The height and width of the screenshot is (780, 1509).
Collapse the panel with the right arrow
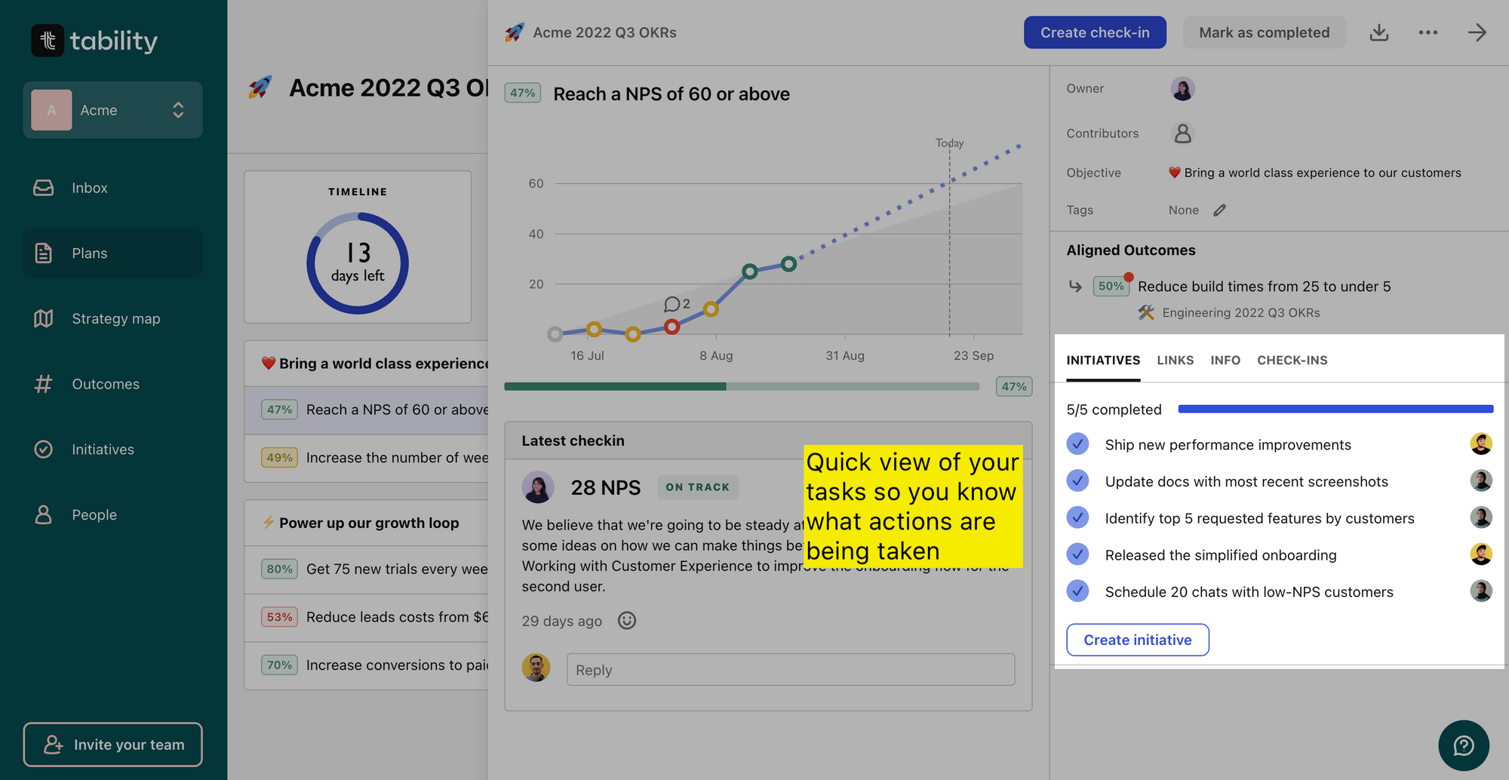tap(1477, 32)
